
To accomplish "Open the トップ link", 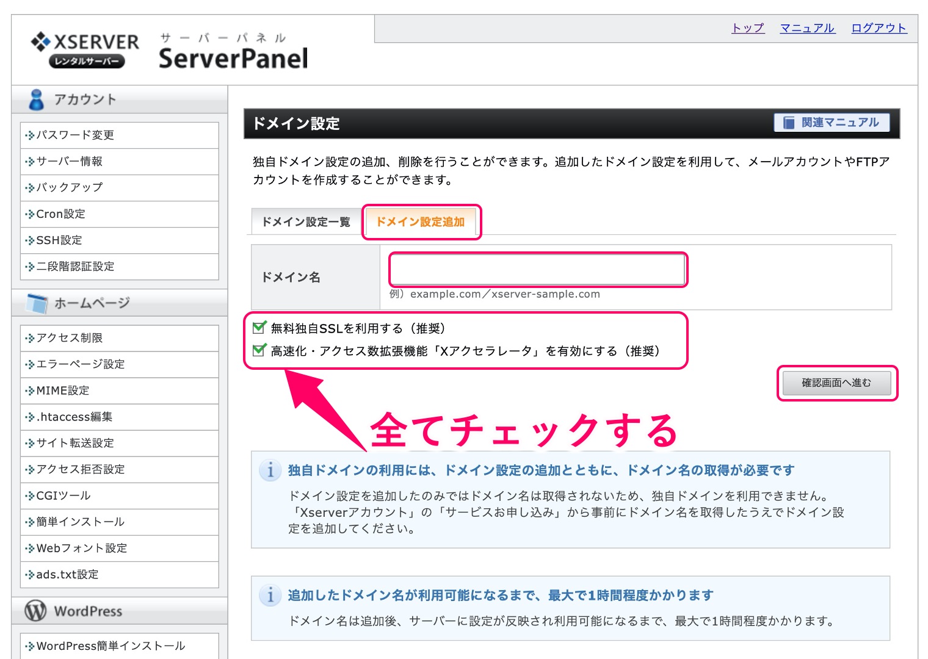I will click(748, 28).
